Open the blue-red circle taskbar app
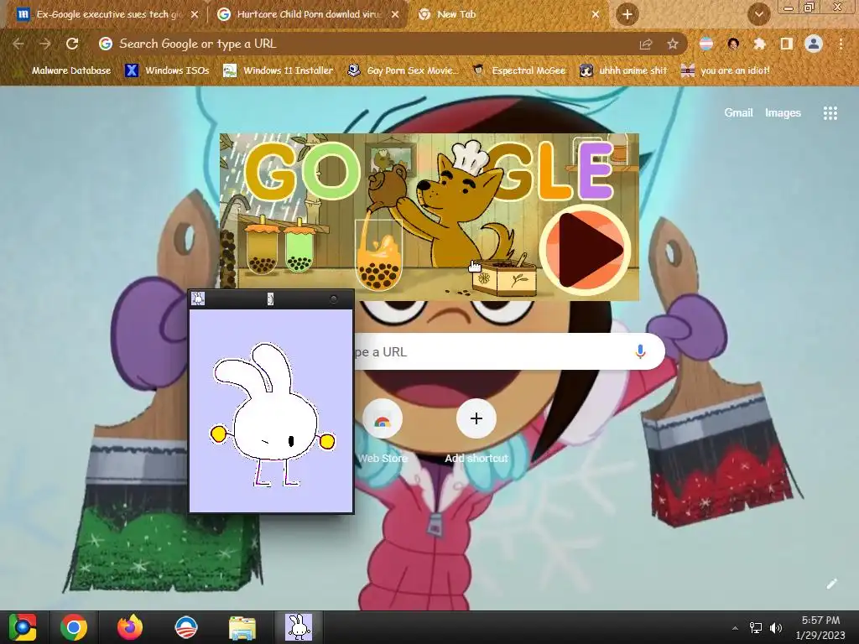The image size is (859, 644). point(185,627)
